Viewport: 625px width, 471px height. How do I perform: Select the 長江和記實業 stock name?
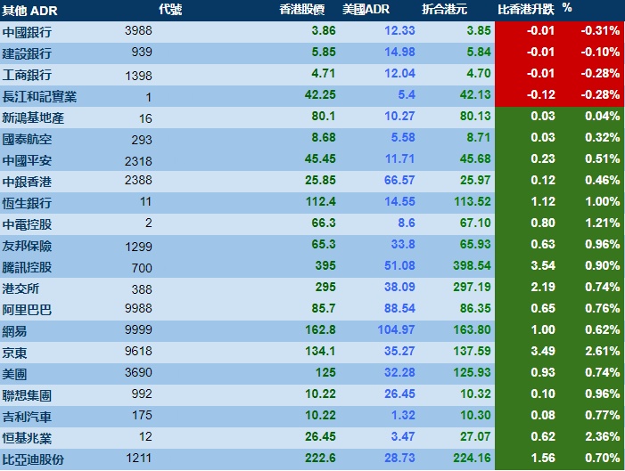[x=39, y=96]
